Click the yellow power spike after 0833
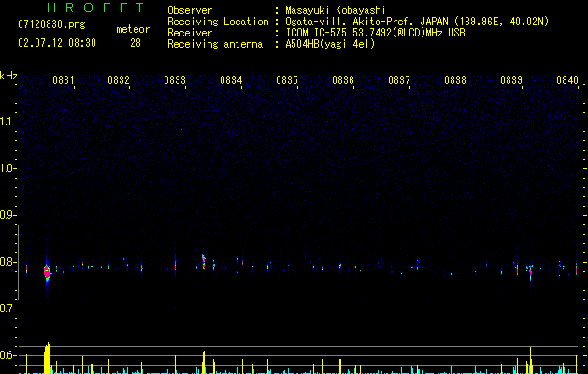This screenshot has width=588, height=374. tap(204, 362)
